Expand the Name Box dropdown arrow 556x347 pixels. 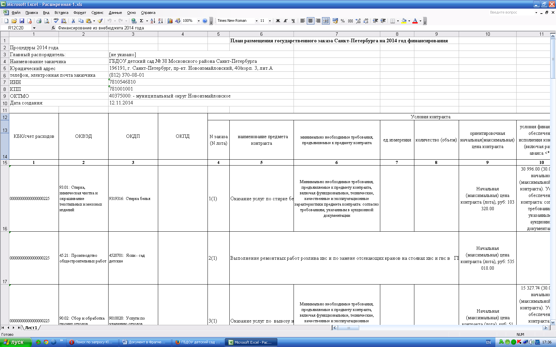pos(34,28)
